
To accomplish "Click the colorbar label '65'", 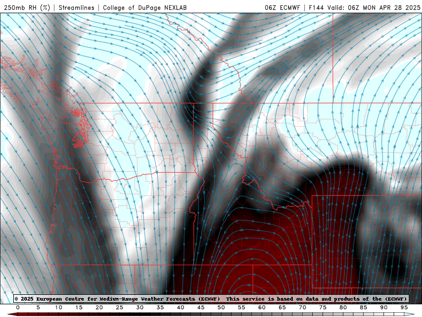I will tap(282, 307).
